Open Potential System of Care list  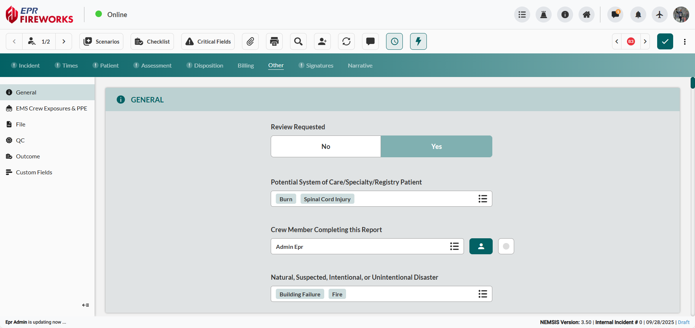tap(482, 199)
